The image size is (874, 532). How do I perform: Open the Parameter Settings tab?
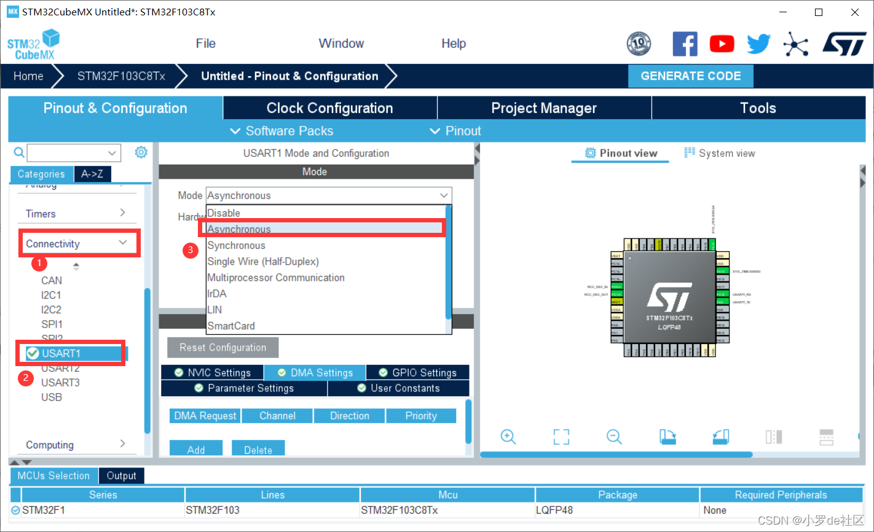pyautogui.click(x=244, y=388)
